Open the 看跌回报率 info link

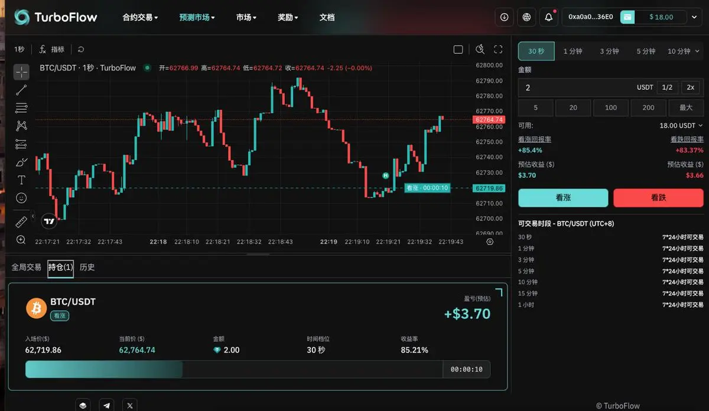tap(687, 139)
